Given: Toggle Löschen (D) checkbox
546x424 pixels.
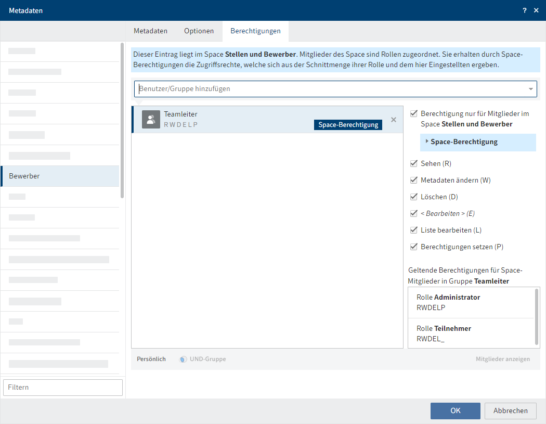Looking at the screenshot, I should click(x=414, y=197).
